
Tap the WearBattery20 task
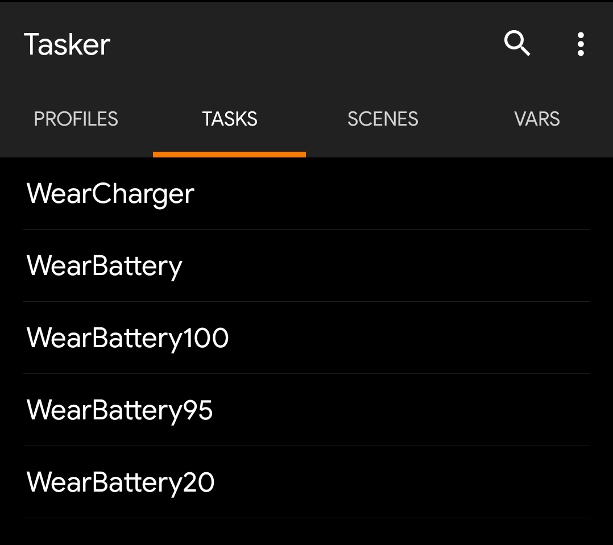click(121, 482)
